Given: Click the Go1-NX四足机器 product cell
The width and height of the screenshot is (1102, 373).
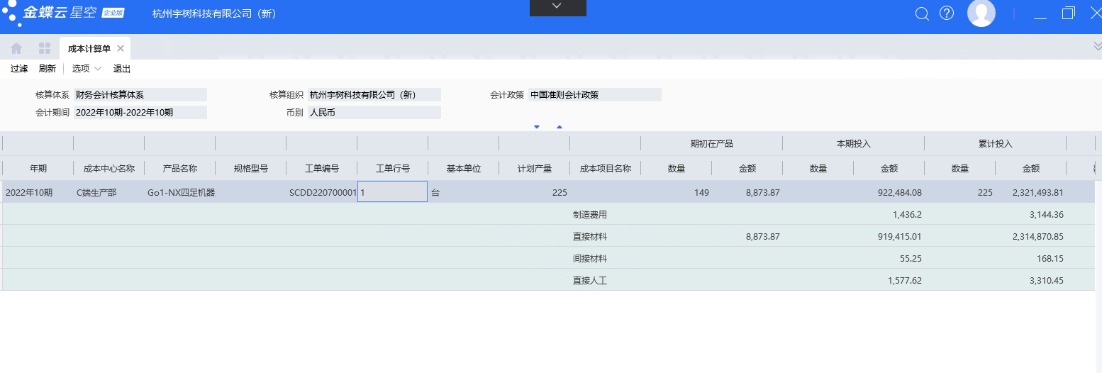Looking at the screenshot, I should 180,192.
